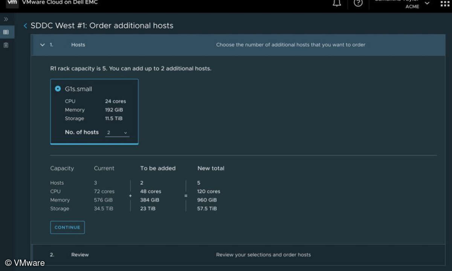Click the 'Current' column header
The width and height of the screenshot is (452, 271).
tap(104, 168)
